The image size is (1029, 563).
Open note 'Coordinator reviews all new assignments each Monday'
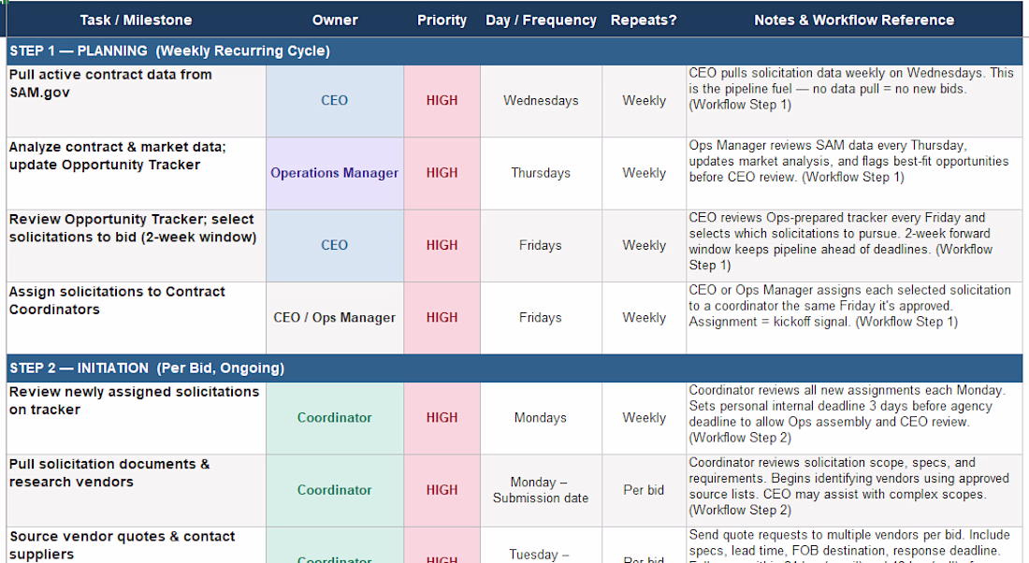coord(854,418)
